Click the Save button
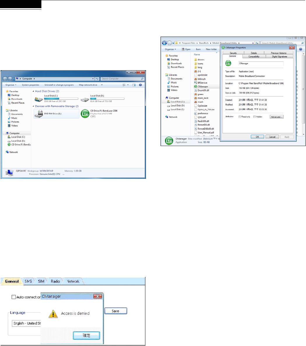Screen dimensions: 306x346 [116, 311]
